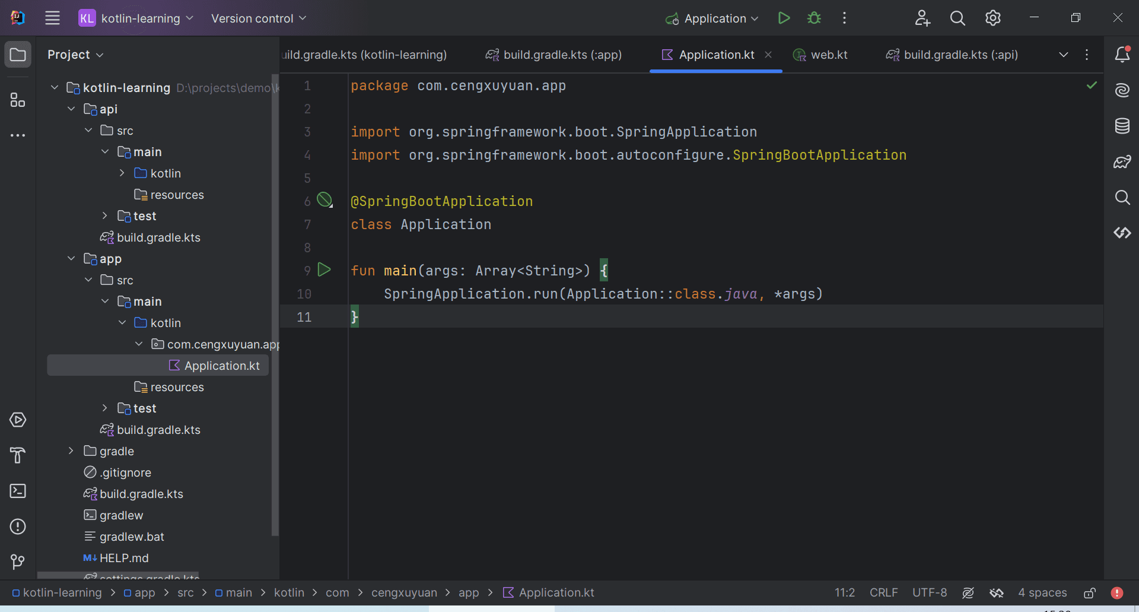This screenshot has width=1139, height=612.
Task: Open the Database tool window
Action: tap(1122, 126)
